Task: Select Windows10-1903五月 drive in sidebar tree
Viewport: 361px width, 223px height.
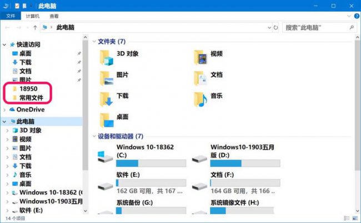Action: tap(48, 201)
